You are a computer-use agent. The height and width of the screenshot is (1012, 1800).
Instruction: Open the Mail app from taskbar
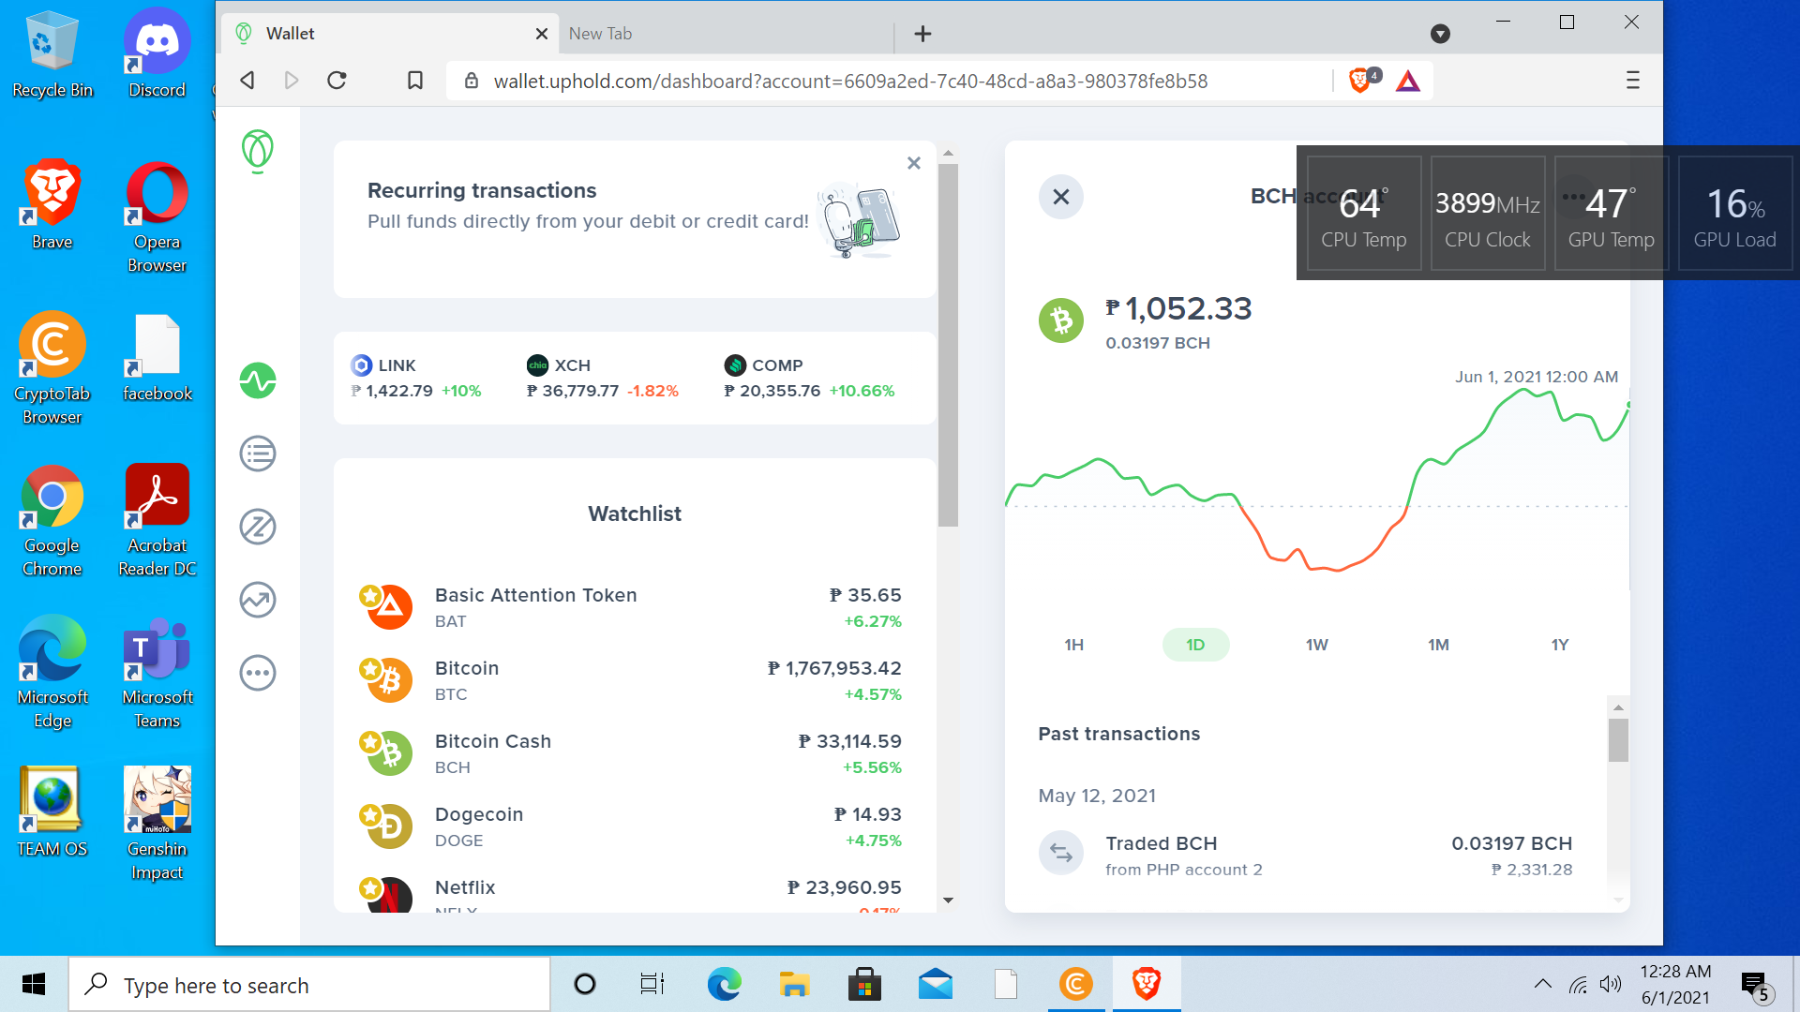pos(936,984)
